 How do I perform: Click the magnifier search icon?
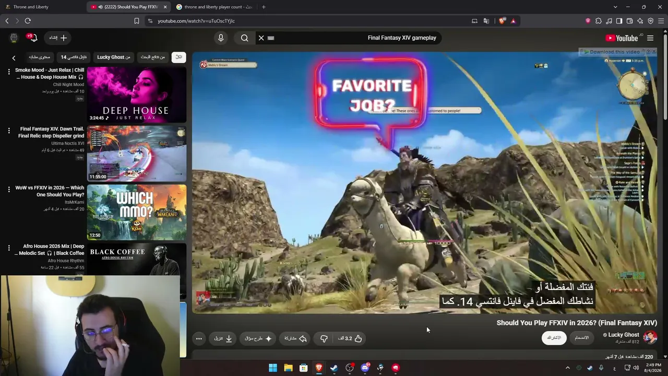[244, 38]
